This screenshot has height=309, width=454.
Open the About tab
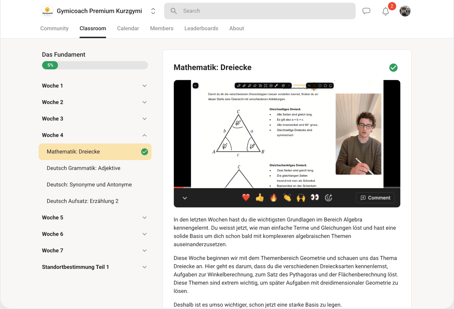237,28
